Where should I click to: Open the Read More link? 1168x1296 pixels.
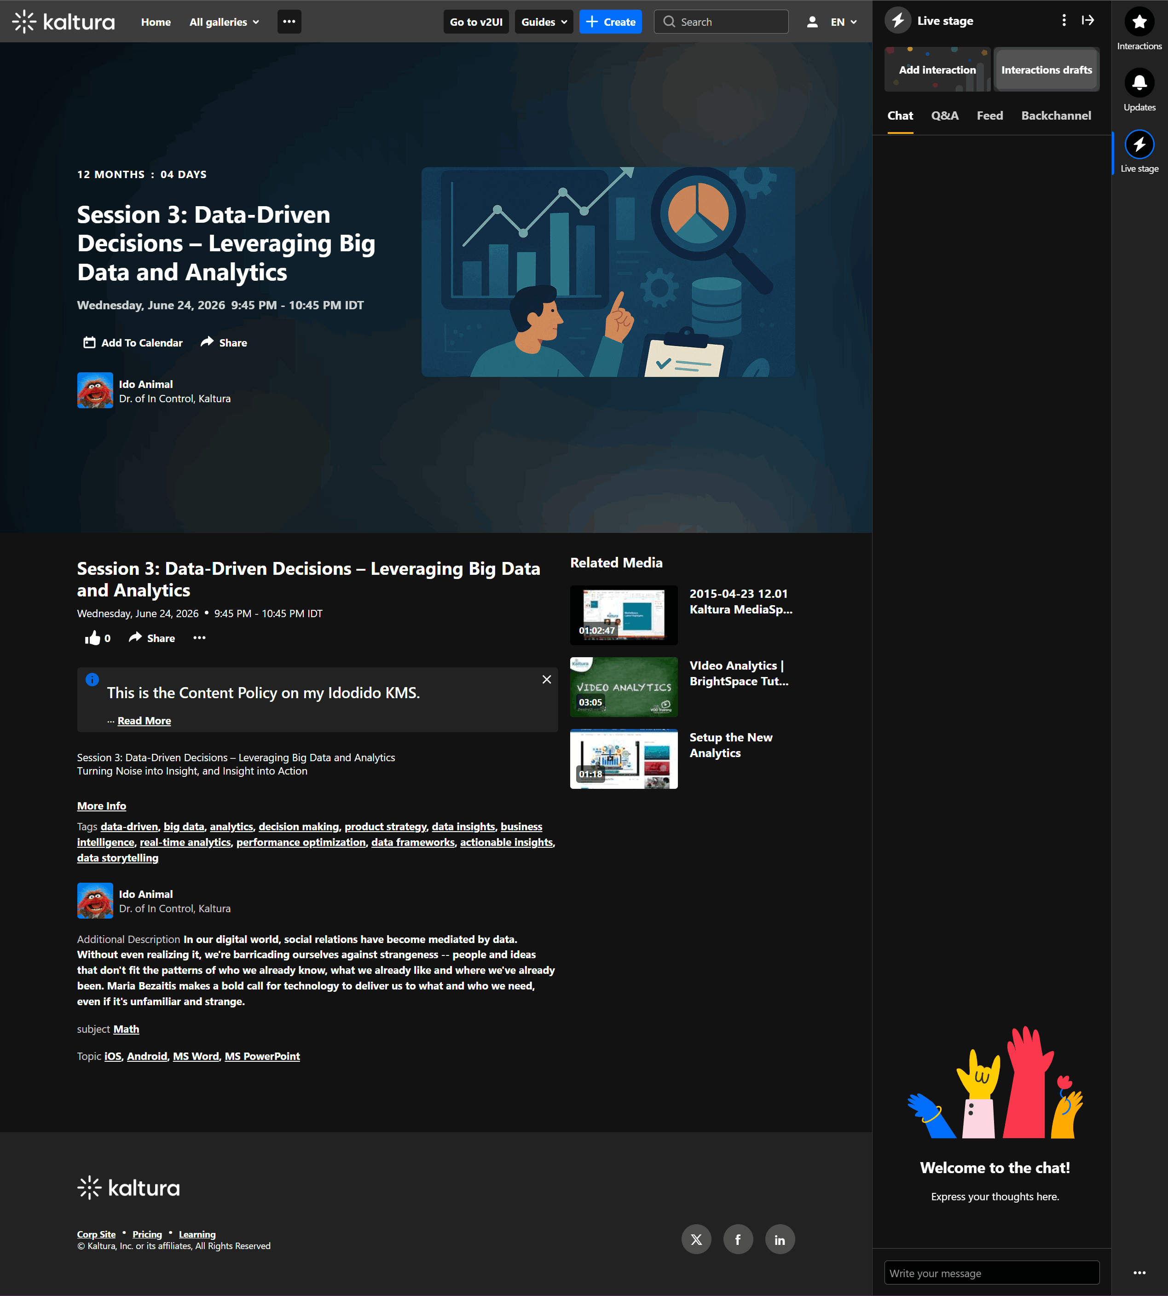click(x=144, y=721)
